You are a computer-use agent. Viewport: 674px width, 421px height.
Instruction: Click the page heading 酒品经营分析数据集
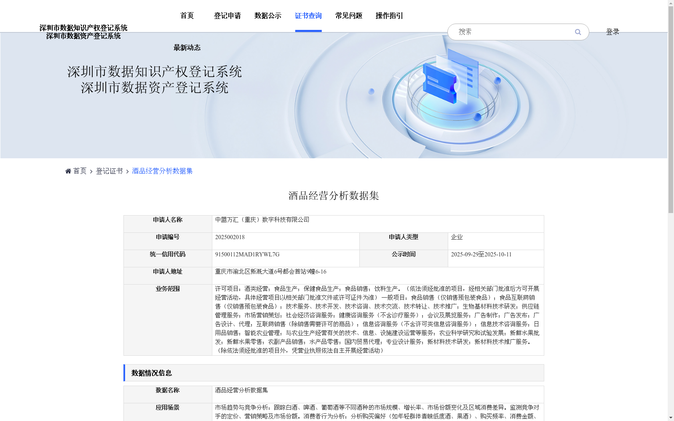(x=334, y=196)
